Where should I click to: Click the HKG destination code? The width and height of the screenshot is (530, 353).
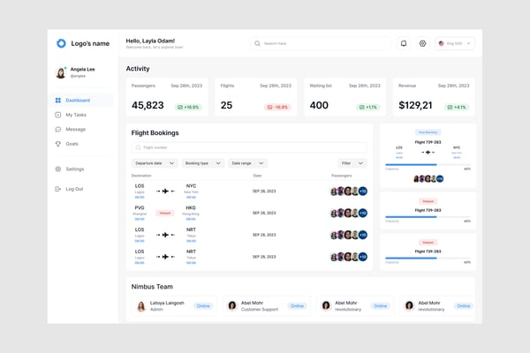coord(191,208)
